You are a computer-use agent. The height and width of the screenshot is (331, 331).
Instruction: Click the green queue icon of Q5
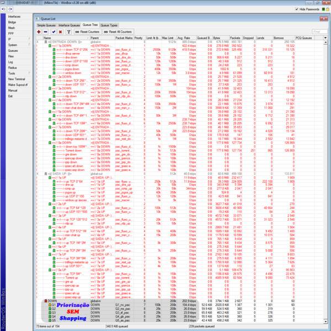[x=50, y=321]
